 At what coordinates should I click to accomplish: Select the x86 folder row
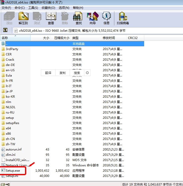(x=72, y=134)
